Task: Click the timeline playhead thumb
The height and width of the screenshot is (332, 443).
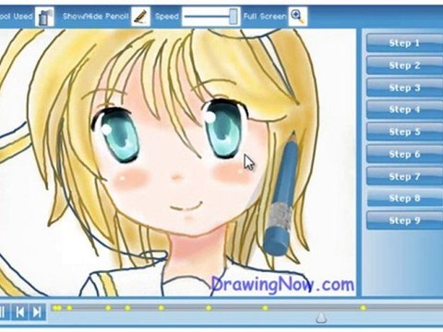Action: point(321,318)
